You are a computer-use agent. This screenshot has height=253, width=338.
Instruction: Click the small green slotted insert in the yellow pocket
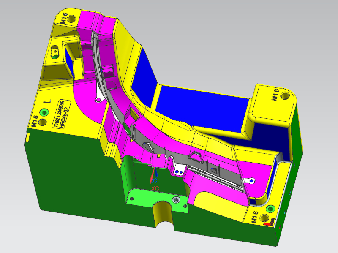[55, 52]
